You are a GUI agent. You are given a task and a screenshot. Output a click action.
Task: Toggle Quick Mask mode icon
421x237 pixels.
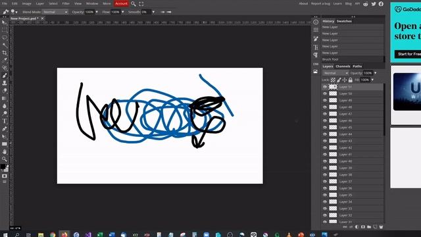coord(5,176)
